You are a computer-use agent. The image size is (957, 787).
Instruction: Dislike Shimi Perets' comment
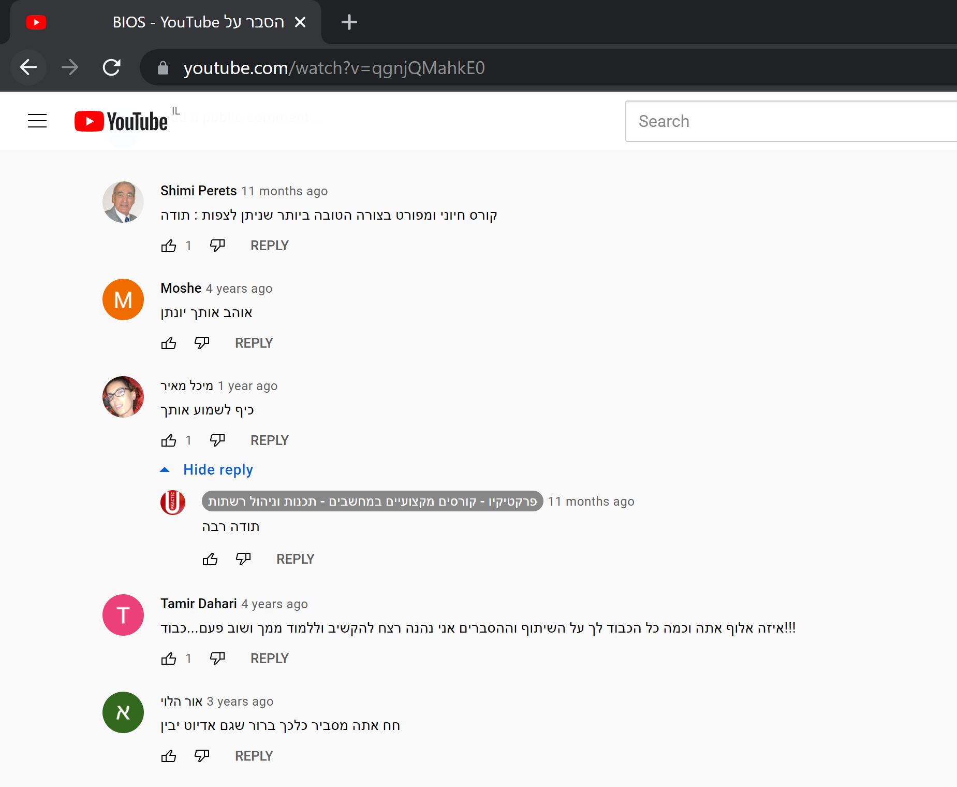(x=217, y=246)
